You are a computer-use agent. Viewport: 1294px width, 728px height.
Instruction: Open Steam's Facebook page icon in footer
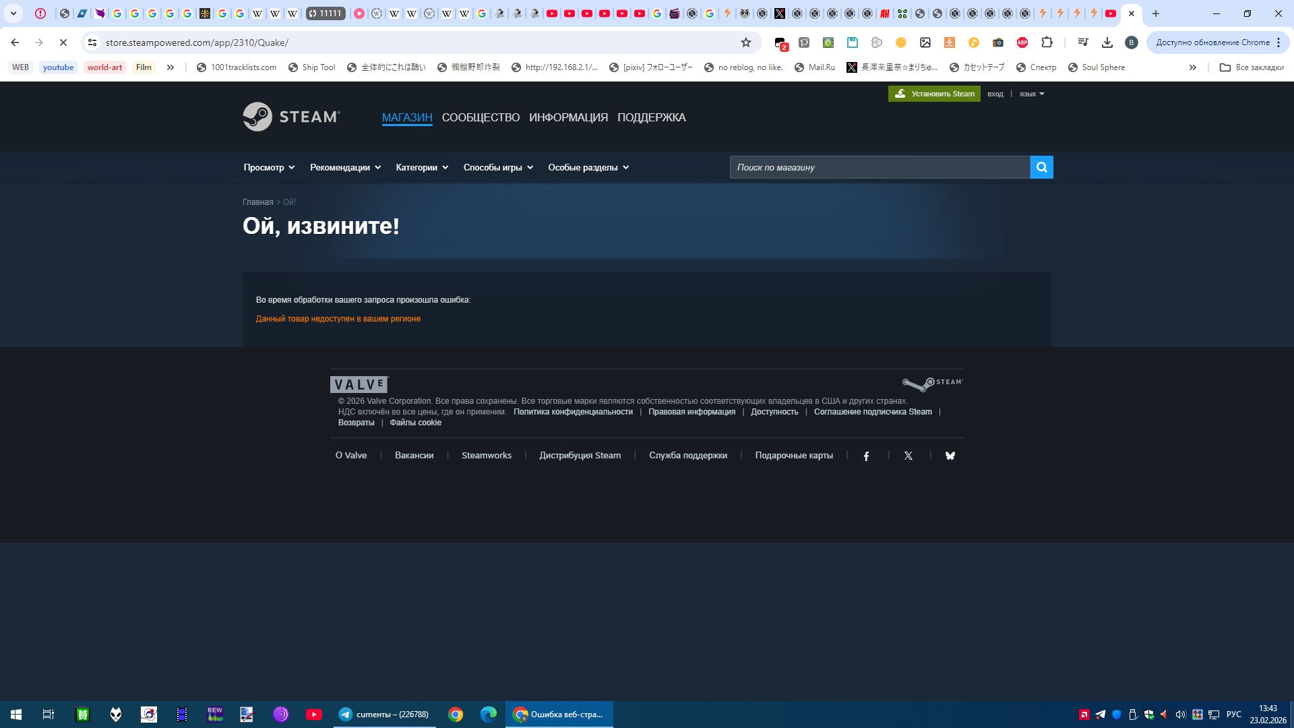[x=867, y=456]
